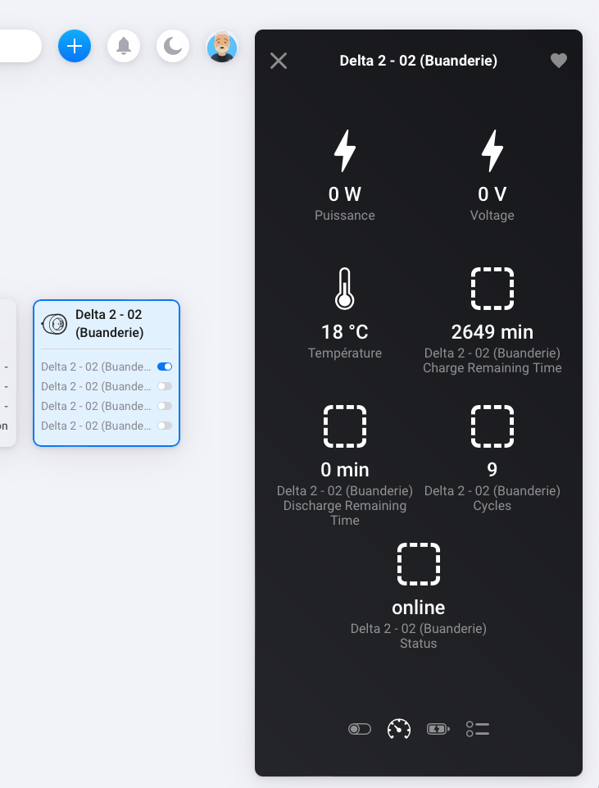Open the notifications bell
599x788 pixels.
pos(124,46)
